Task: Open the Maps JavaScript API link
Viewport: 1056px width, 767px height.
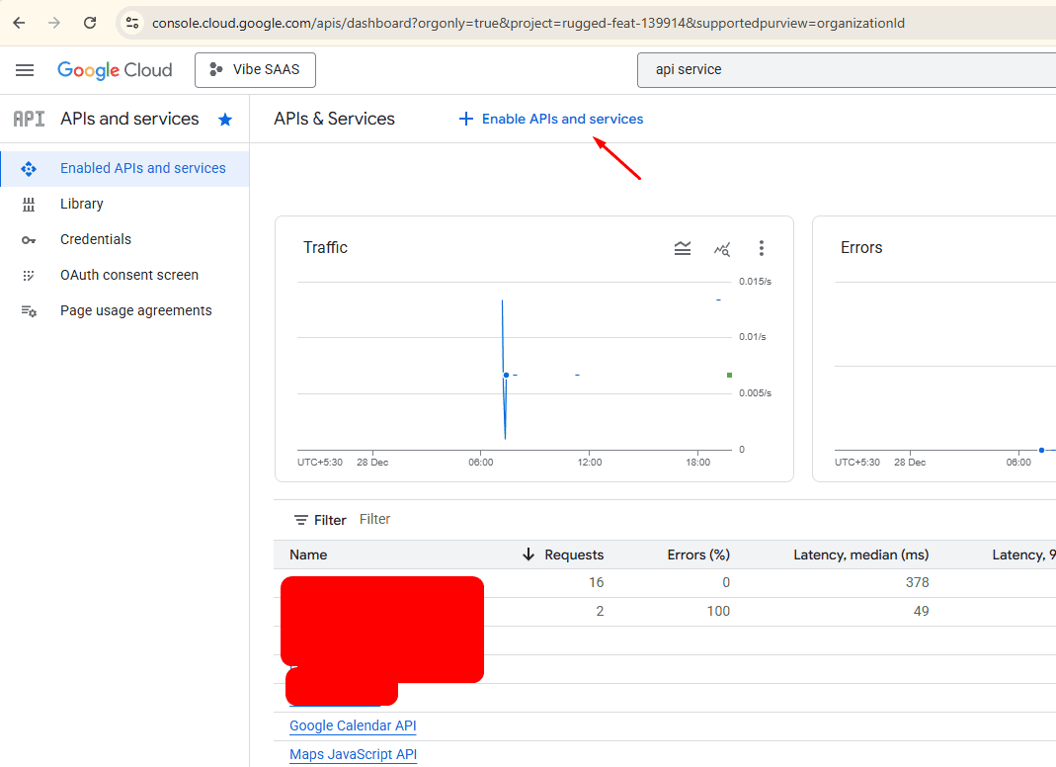Action: 353,755
